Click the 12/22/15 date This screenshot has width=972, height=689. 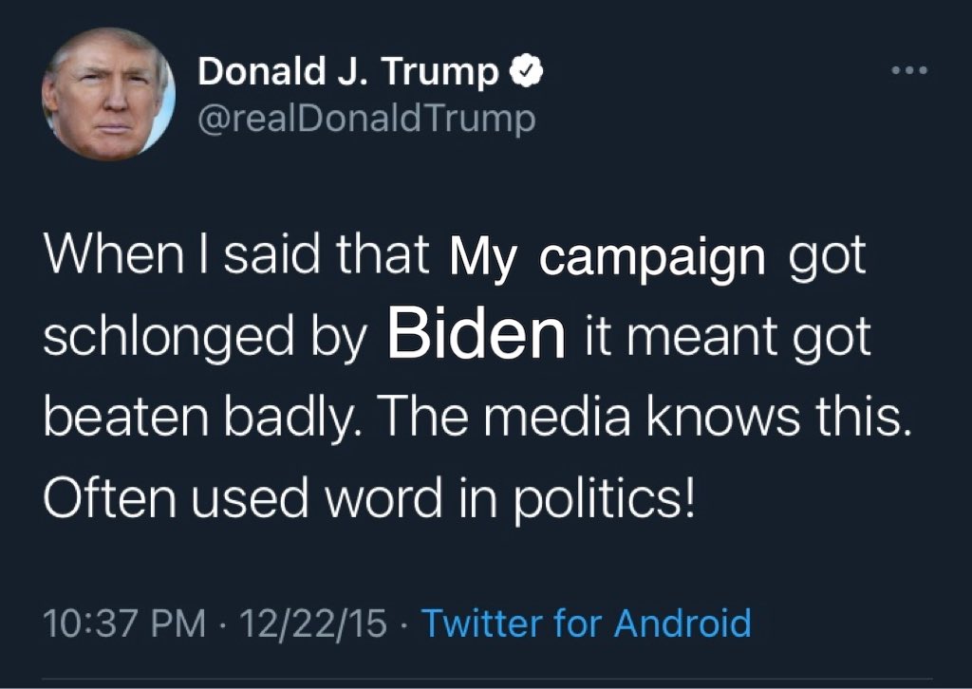click(313, 624)
